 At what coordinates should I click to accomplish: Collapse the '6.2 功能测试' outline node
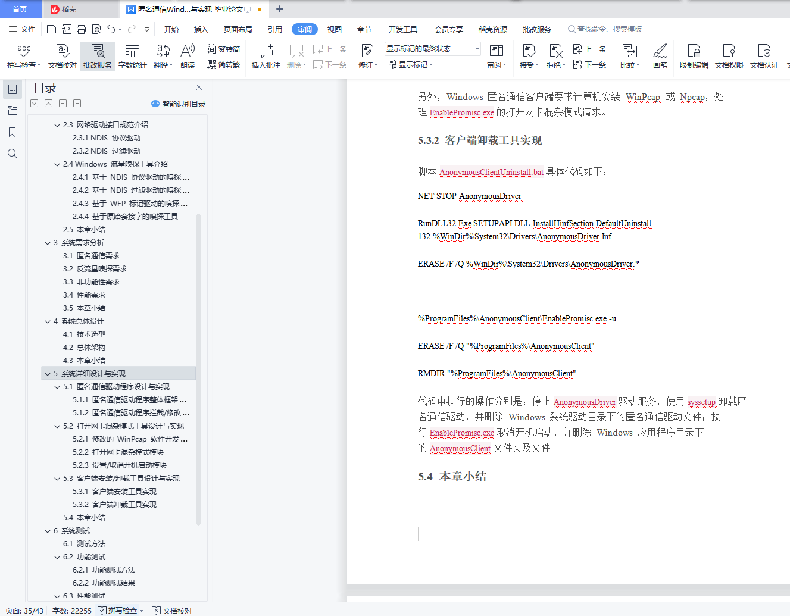tap(57, 557)
